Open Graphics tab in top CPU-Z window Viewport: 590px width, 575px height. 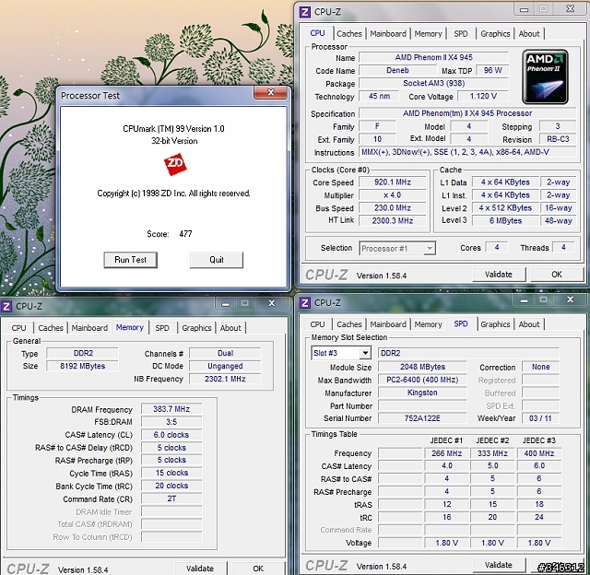[x=495, y=33]
